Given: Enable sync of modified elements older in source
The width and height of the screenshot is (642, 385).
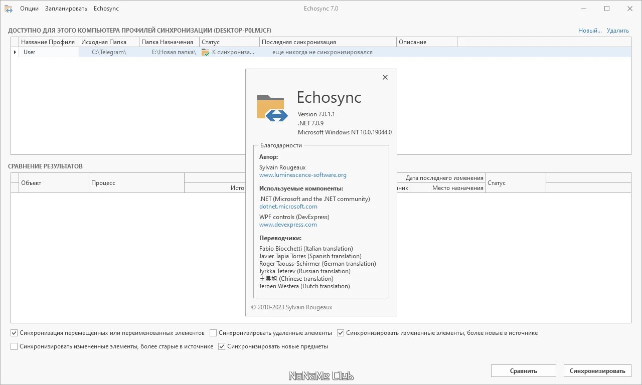Looking at the screenshot, I should (x=14, y=346).
